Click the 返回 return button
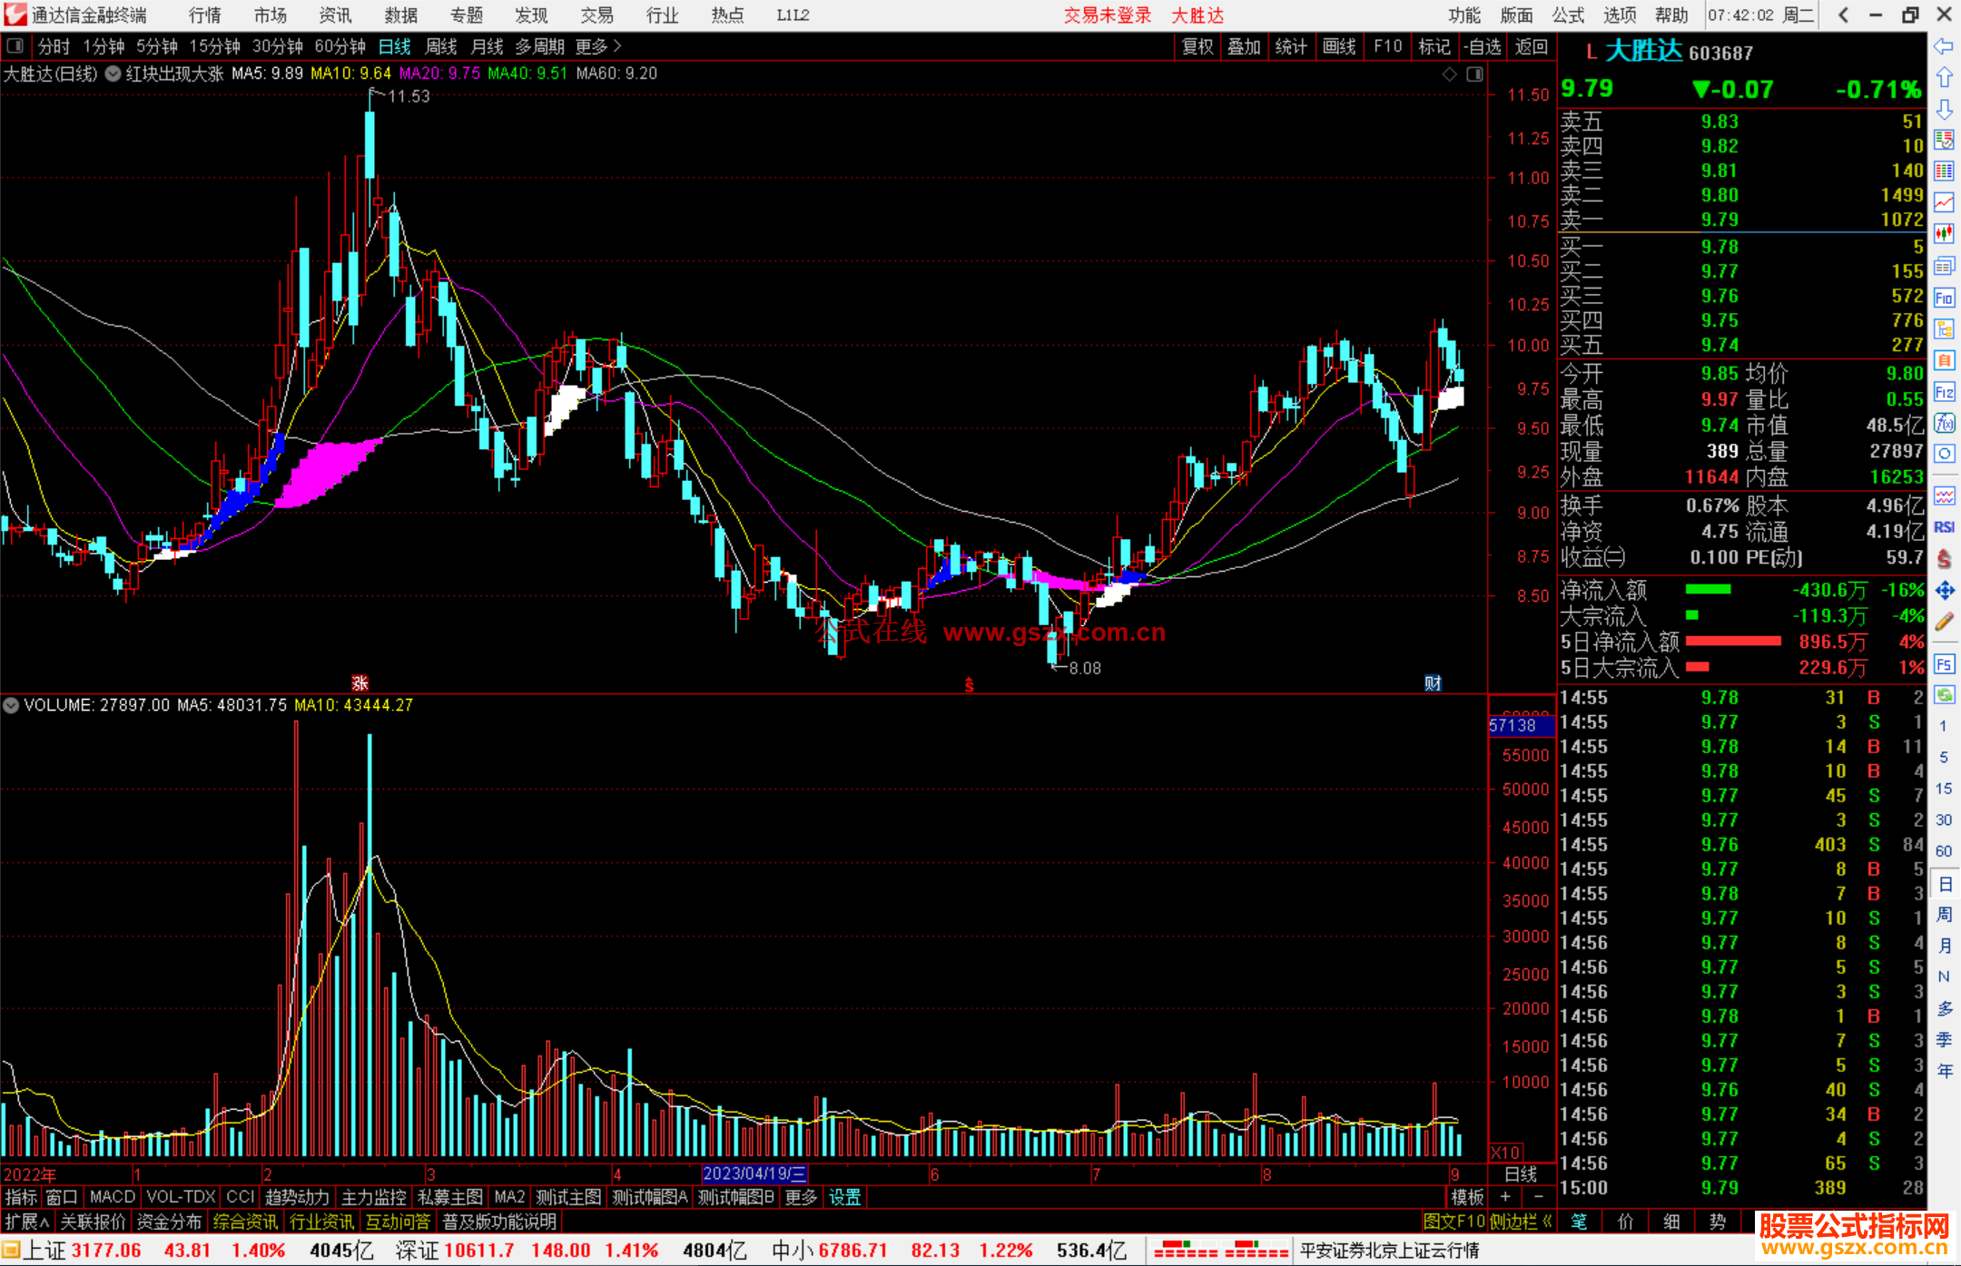Screen dimensions: 1961x1266 coord(1532,46)
